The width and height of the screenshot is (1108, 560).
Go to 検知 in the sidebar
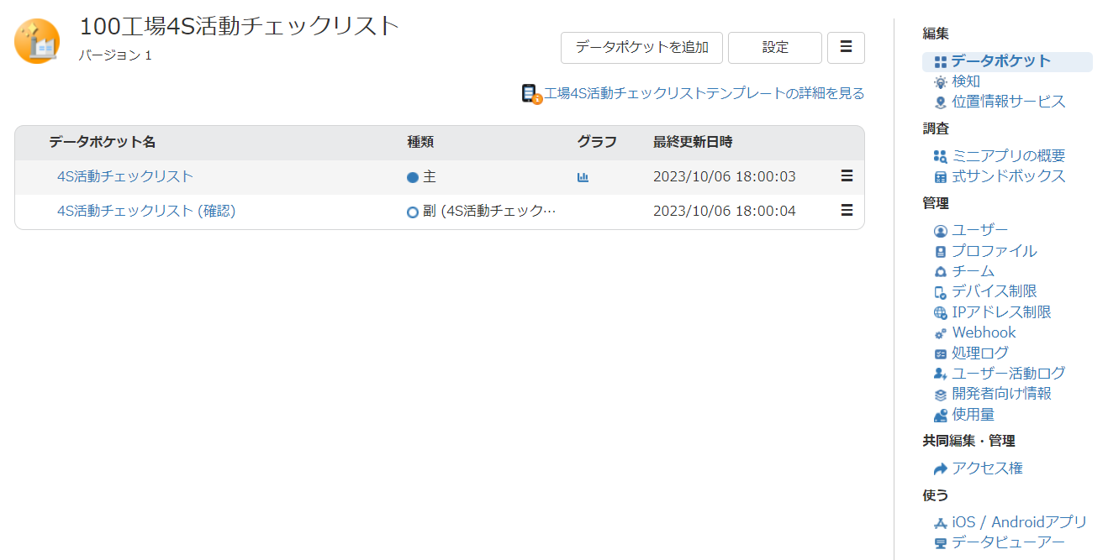click(x=966, y=81)
